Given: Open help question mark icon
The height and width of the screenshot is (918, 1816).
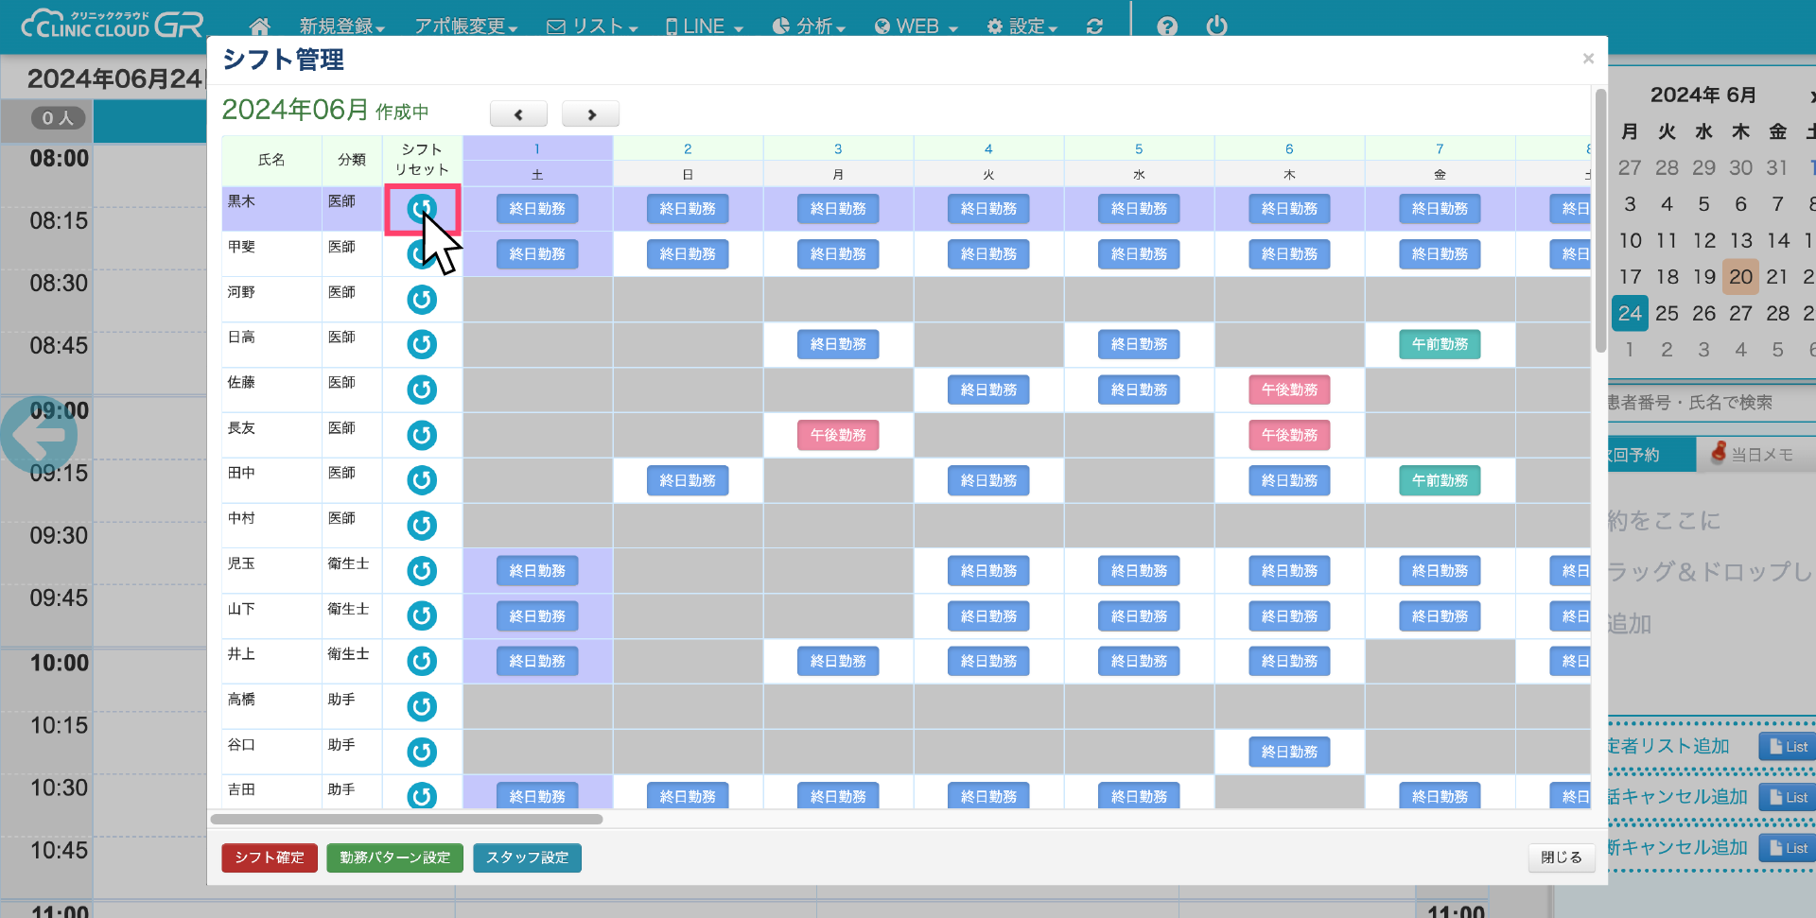Looking at the screenshot, I should coord(1167,26).
